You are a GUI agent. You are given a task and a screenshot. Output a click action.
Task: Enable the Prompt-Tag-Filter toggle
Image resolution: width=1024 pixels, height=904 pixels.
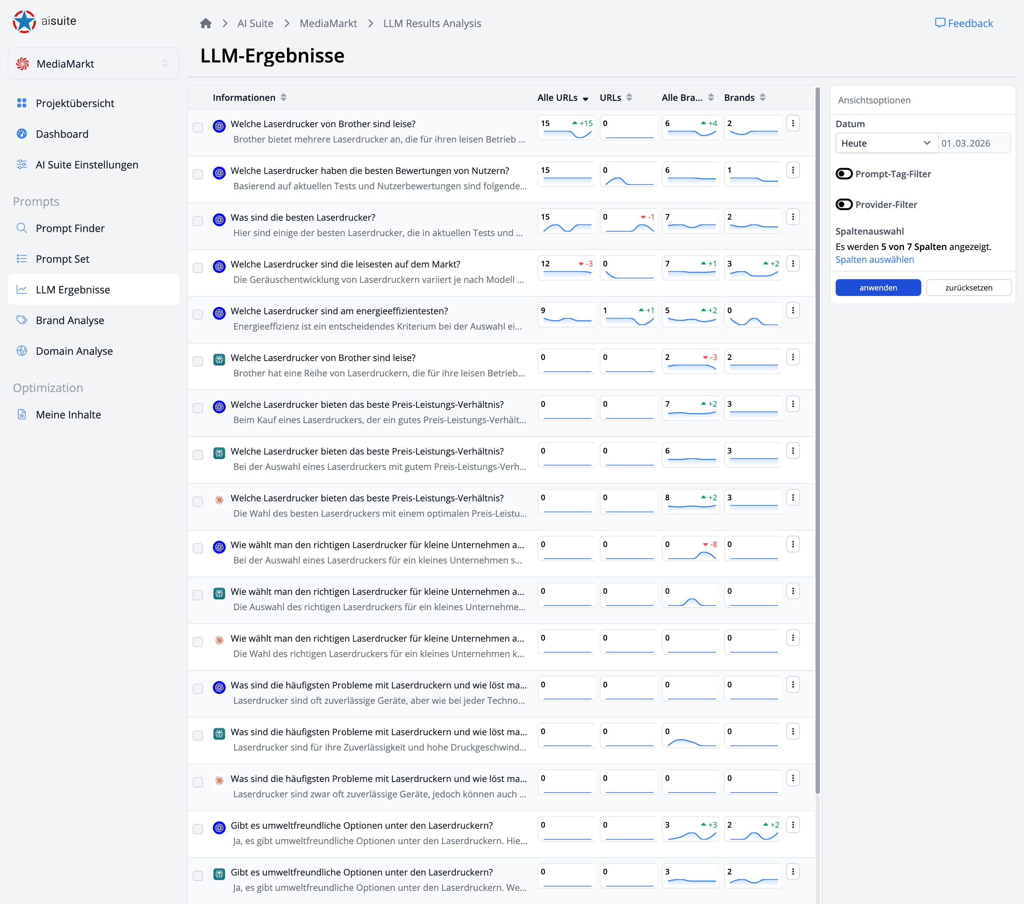point(844,174)
